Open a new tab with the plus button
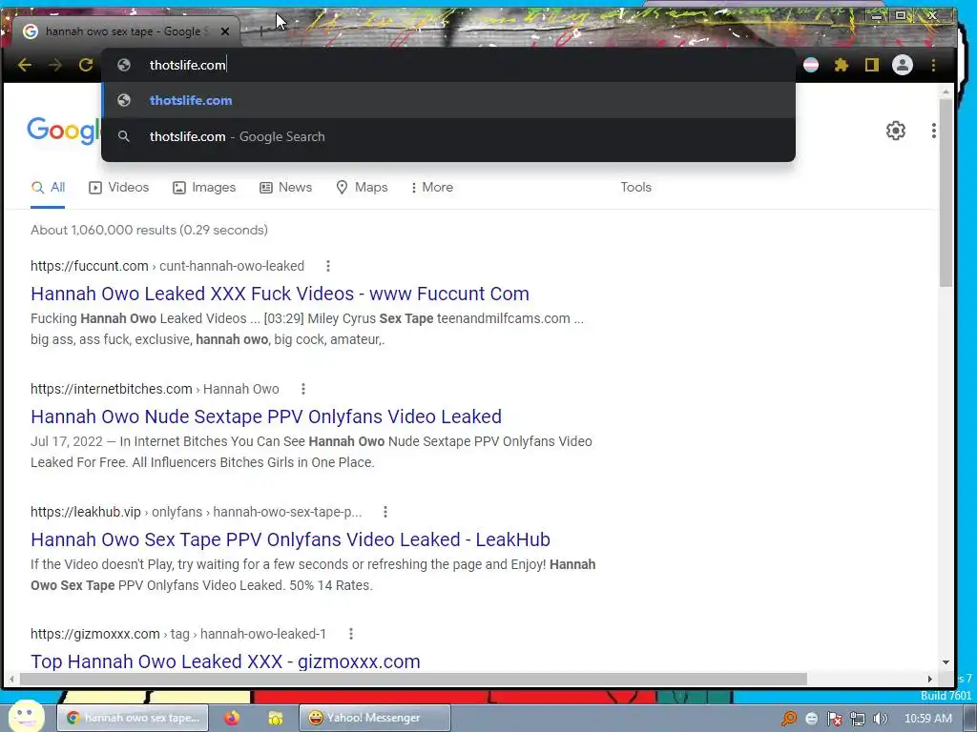The image size is (977, 732). tap(261, 31)
